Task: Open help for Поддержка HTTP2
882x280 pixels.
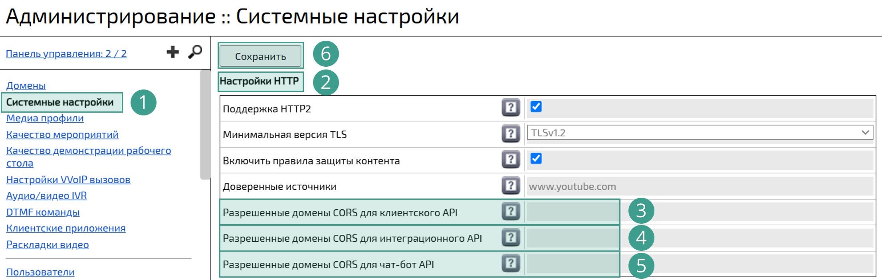Action: [511, 107]
